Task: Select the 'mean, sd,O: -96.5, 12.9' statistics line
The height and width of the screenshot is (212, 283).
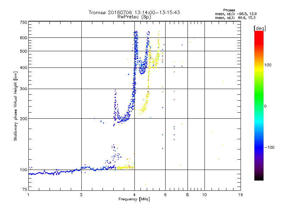Action: (236, 14)
